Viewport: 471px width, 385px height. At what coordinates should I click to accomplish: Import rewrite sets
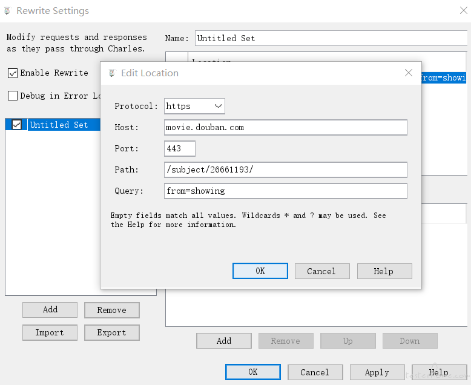(50, 332)
